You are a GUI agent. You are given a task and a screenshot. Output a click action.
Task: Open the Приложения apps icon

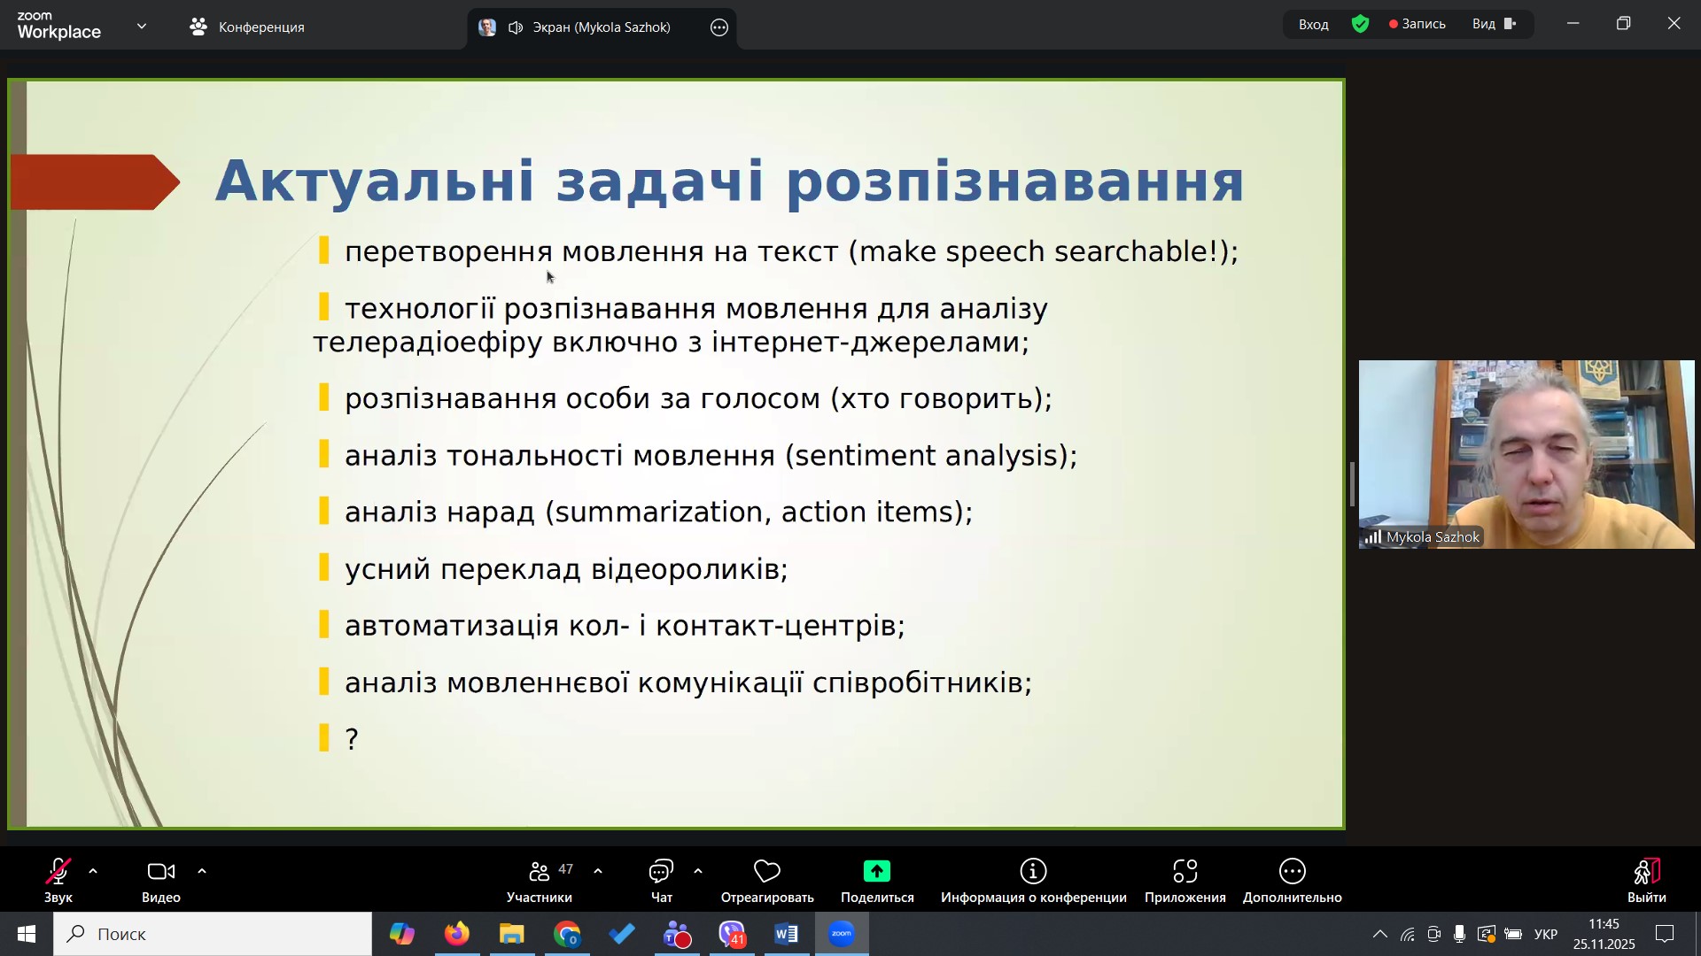click(1184, 873)
